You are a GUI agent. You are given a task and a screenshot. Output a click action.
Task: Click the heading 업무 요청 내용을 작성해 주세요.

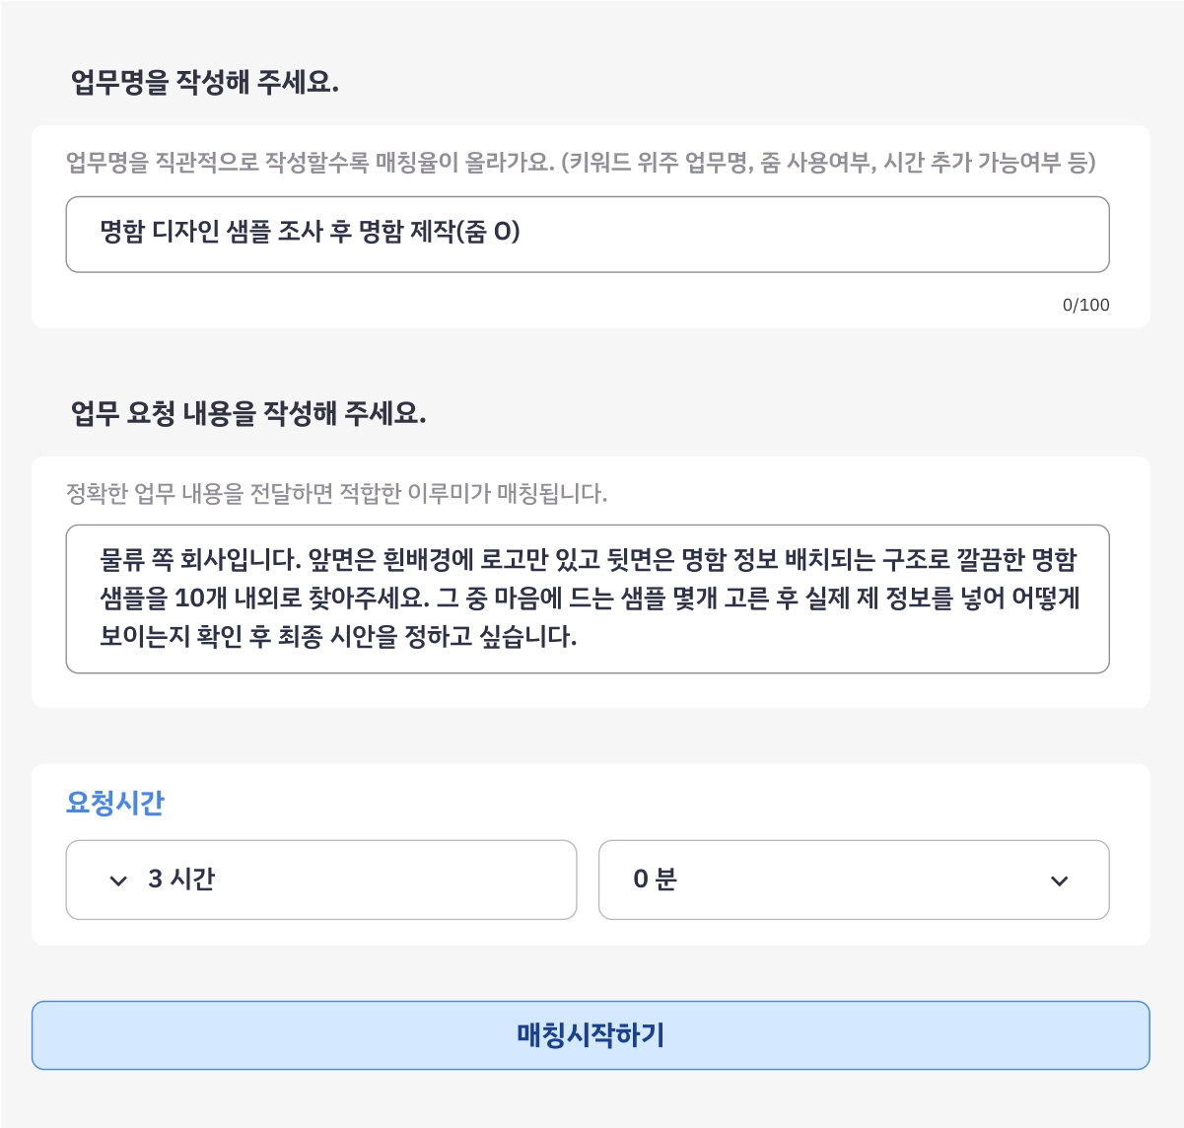(x=248, y=413)
